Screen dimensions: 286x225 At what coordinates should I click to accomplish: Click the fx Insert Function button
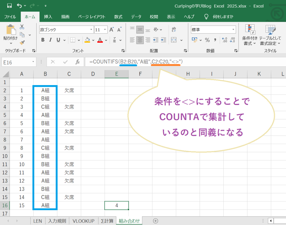[x=78, y=62]
